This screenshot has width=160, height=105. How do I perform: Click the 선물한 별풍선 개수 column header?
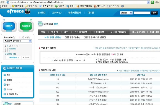point(58,75)
